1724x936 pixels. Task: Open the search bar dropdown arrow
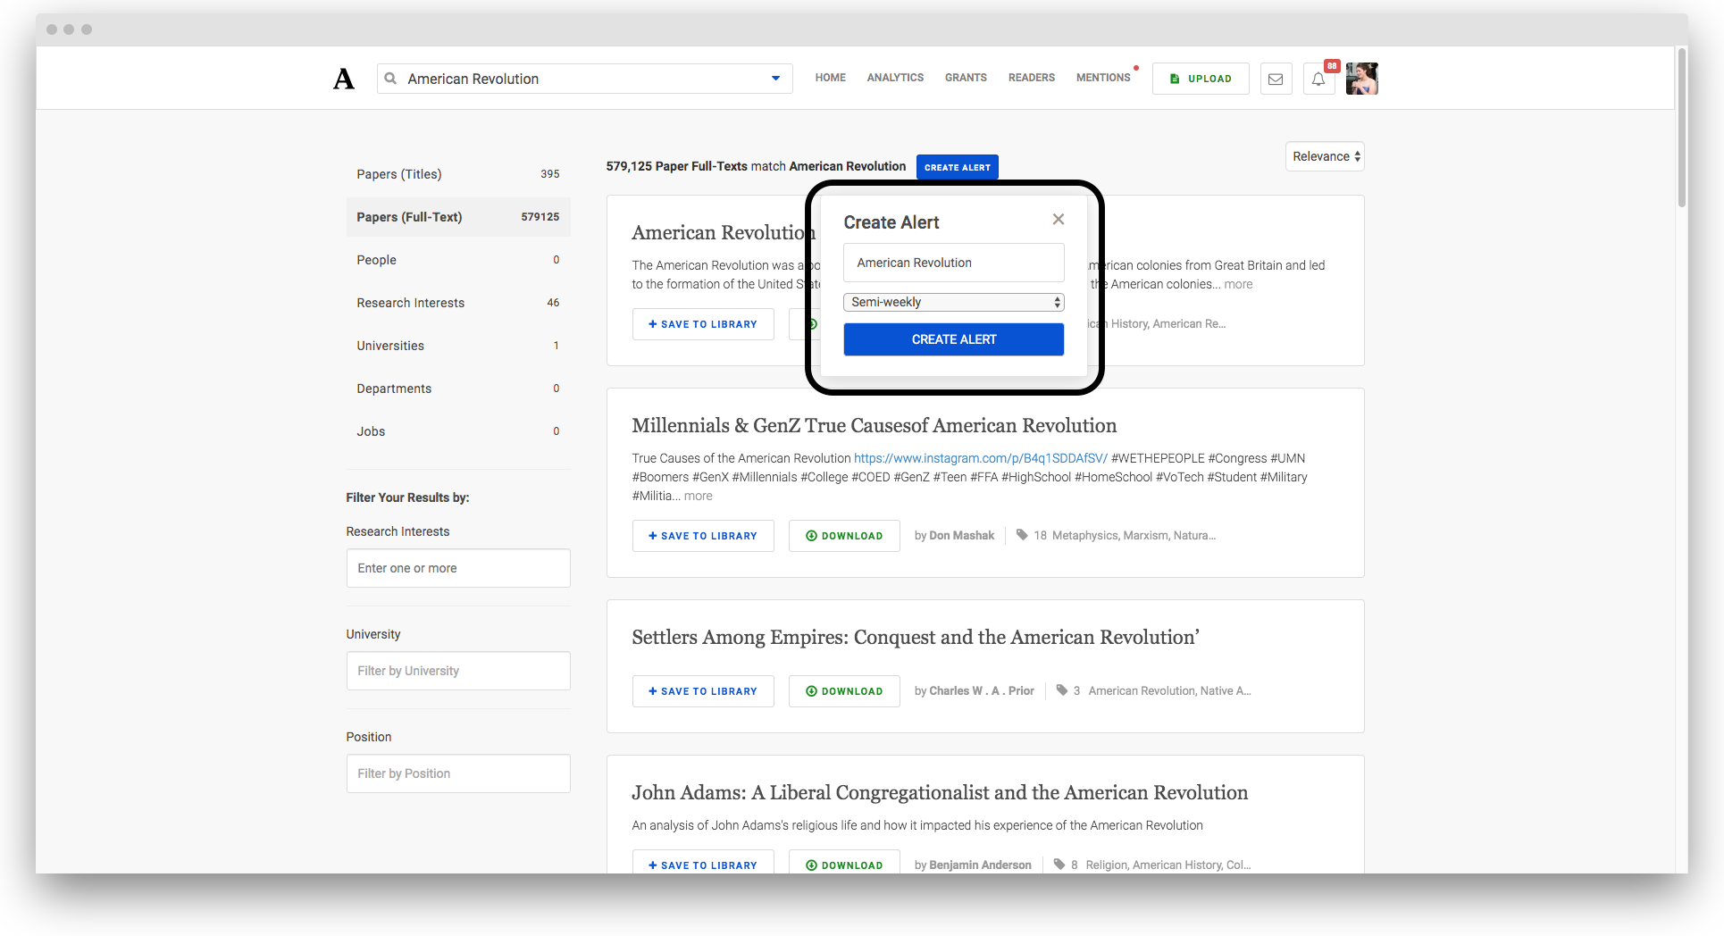click(775, 79)
